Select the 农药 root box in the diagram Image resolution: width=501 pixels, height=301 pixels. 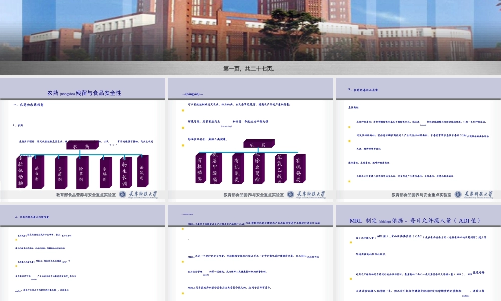[x=81, y=146]
